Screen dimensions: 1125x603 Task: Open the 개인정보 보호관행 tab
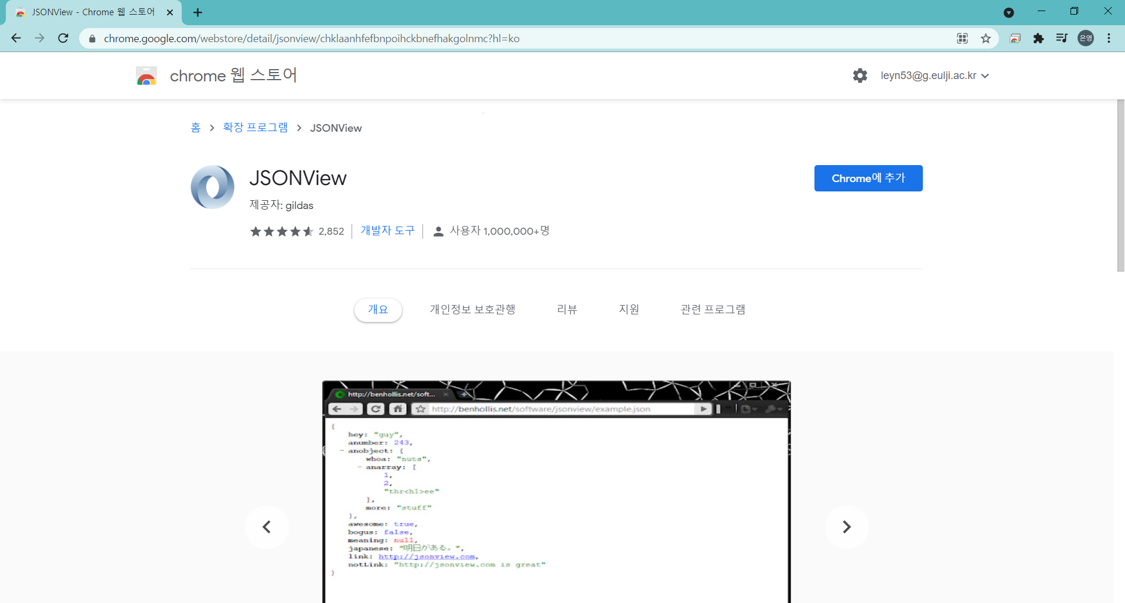(472, 309)
